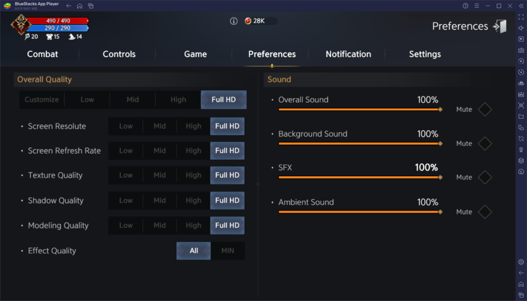The image size is (527, 301).
Task: Open the hamburger menu in the title bar
Action: (x=477, y=6)
